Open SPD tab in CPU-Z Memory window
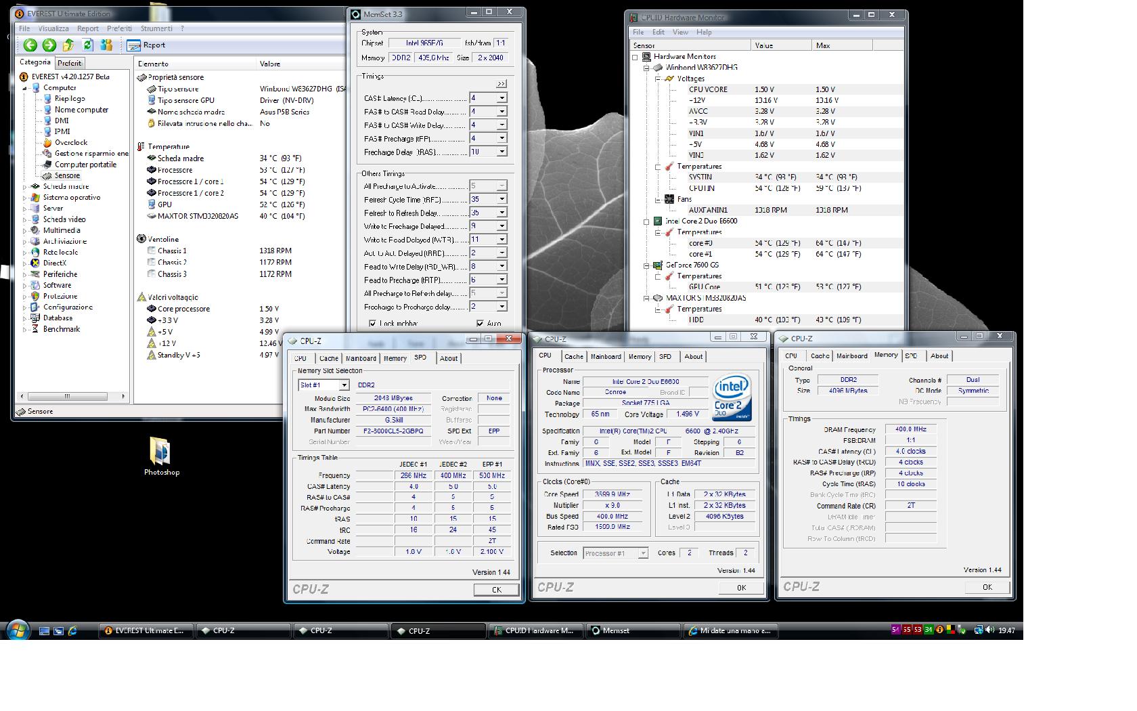This screenshot has height=711, width=1137. pyautogui.click(x=912, y=356)
